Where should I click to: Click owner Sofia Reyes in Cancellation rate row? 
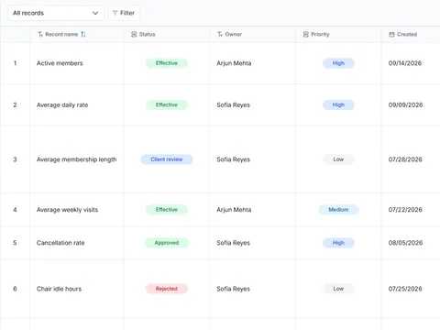[x=233, y=243]
